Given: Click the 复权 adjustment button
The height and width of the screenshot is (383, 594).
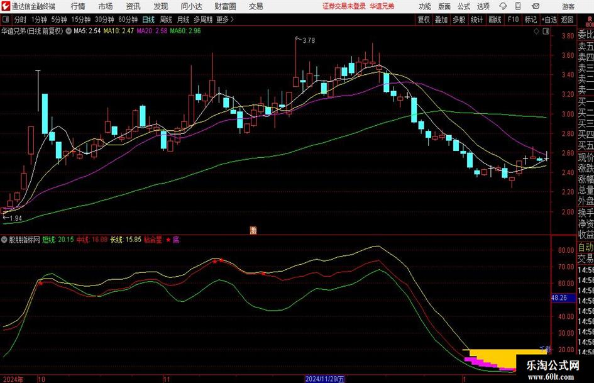Looking at the screenshot, I should [424, 19].
